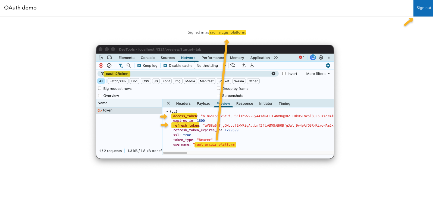This screenshot has height=220, width=433.
Task: Toggle the device toolbar icon
Action: tap(109, 58)
